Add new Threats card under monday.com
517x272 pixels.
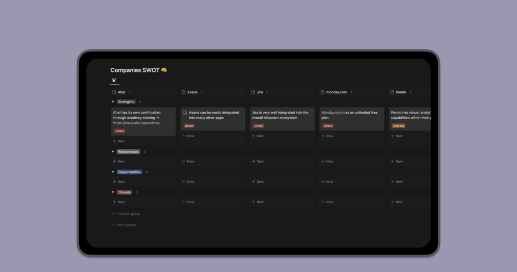coord(327,202)
